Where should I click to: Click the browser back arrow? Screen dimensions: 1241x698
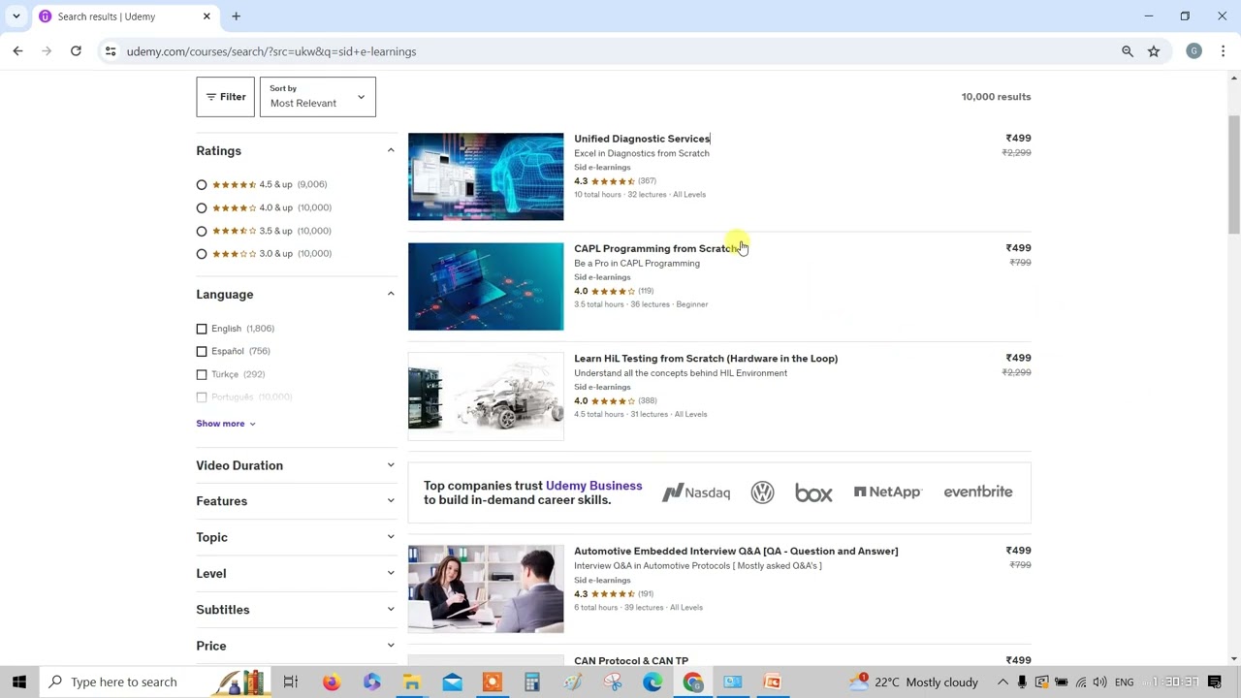pos(17,51)
